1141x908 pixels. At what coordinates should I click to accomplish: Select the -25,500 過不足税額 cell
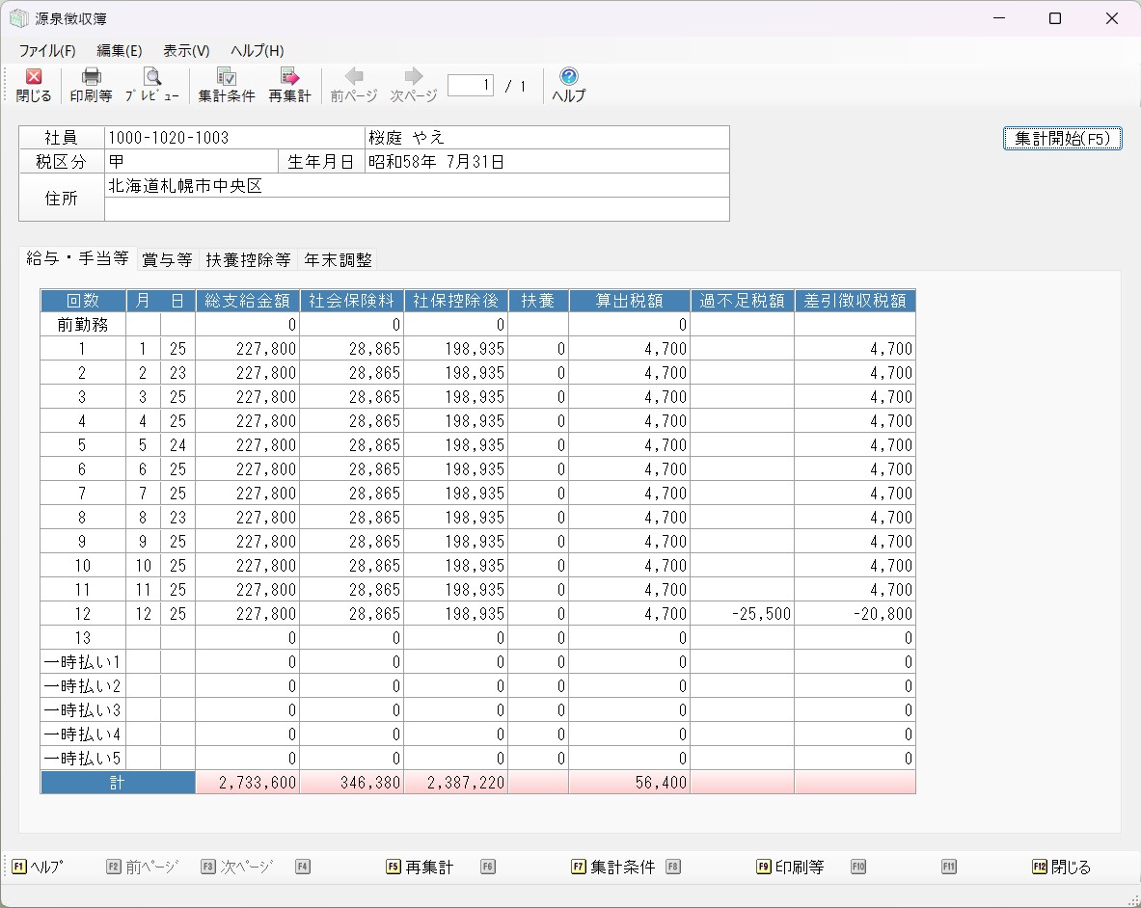pyautogui.click(x=742, y=614)
